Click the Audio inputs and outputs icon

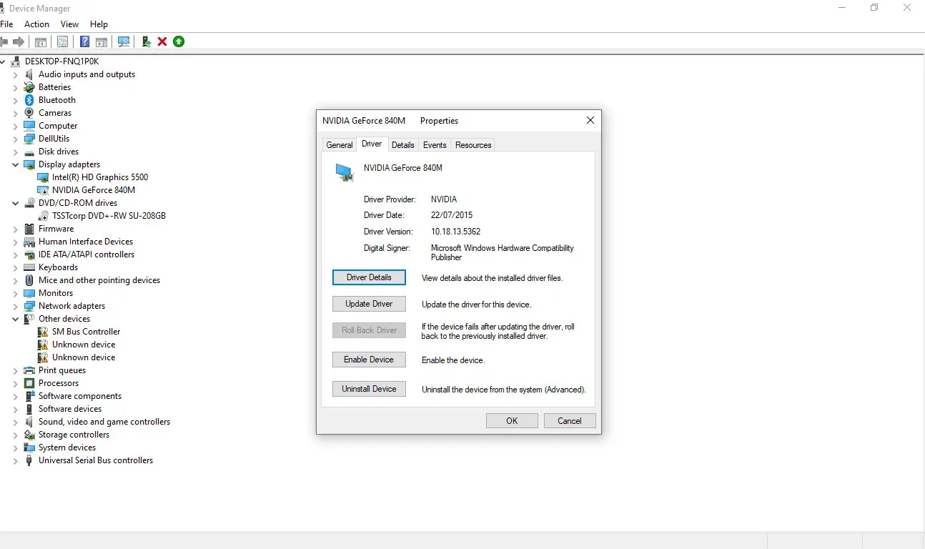coord(29,74)
